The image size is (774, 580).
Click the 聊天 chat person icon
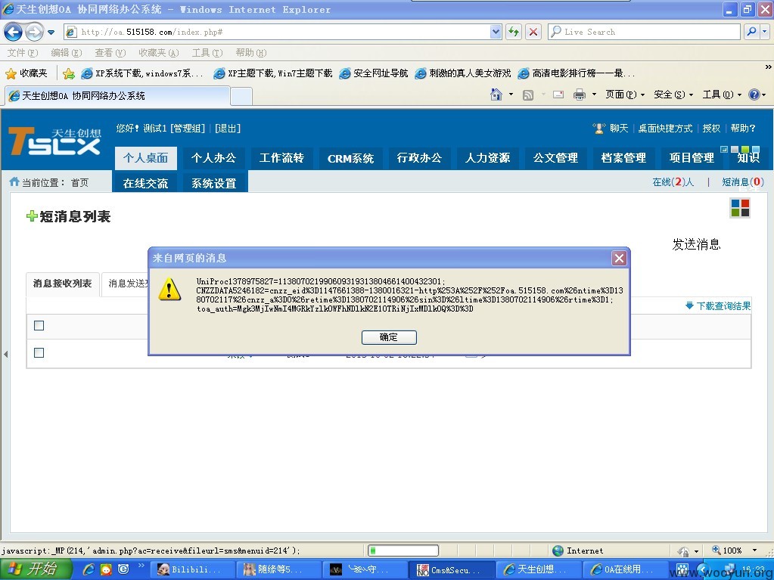click(x=598, y=129)
